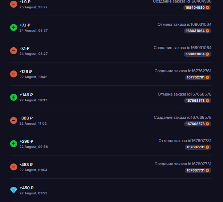Open order badge 168031064 under Создание заказа
The height and width of the screenshot is (202, 223).
(x=198, y=54)
